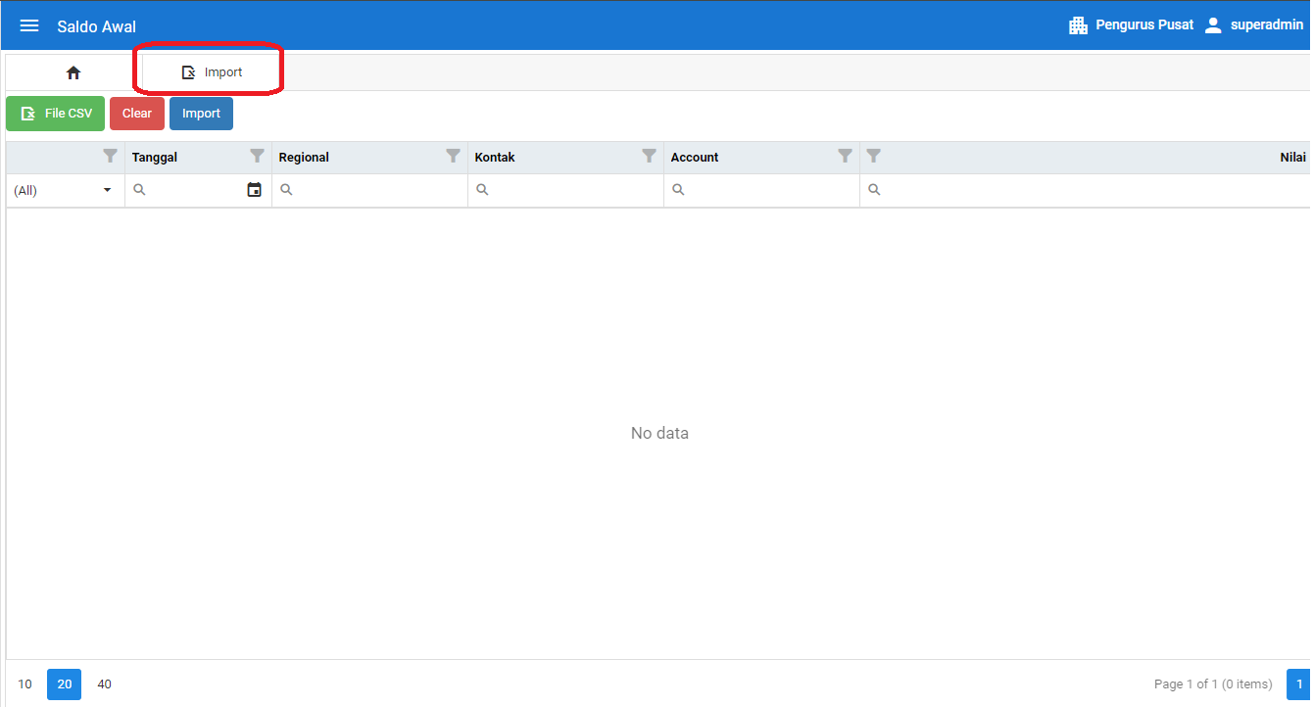Switch to the Import tab

pos(213,72)
